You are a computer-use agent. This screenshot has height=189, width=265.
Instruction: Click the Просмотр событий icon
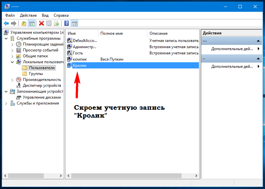[x=19, y=50]
